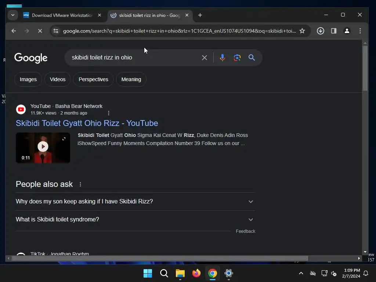Click the magnifier search button

(252, 58)
